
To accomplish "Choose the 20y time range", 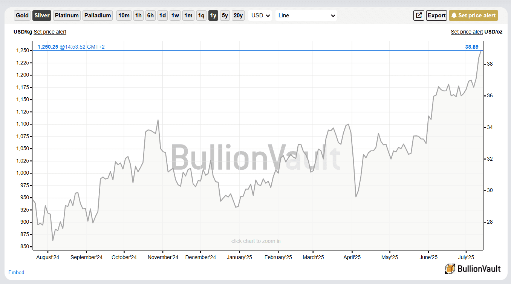I will click(238, 15).
